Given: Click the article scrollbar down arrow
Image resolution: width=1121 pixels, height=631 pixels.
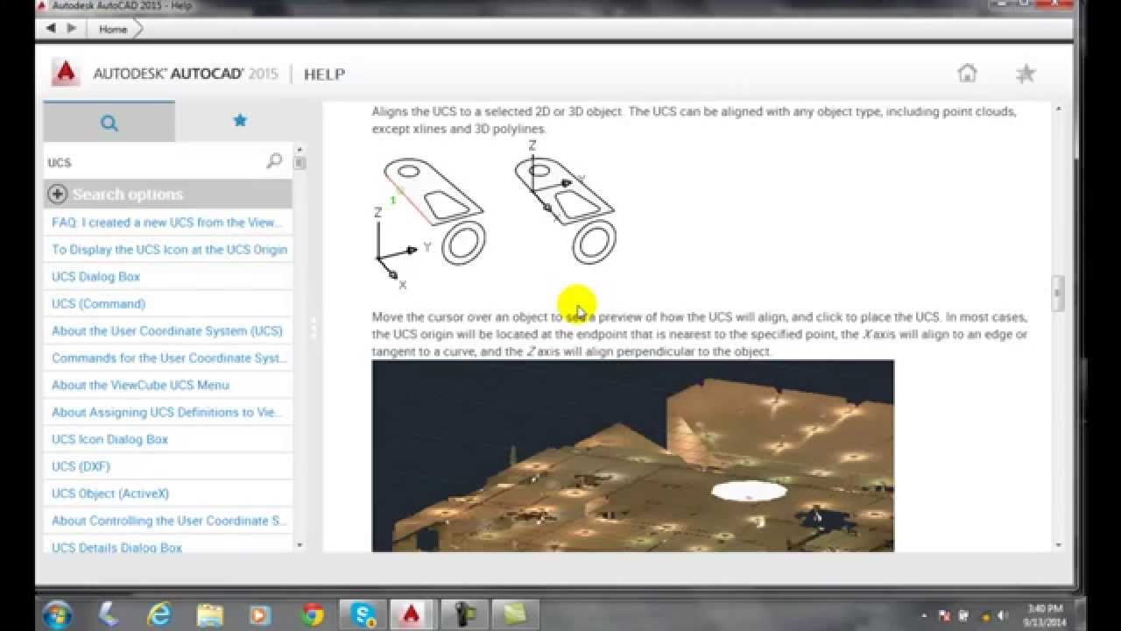Looking at the screenshot, I should pos(1058,545).
